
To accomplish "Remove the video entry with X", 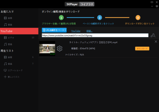I will click(x=156, y=42).
